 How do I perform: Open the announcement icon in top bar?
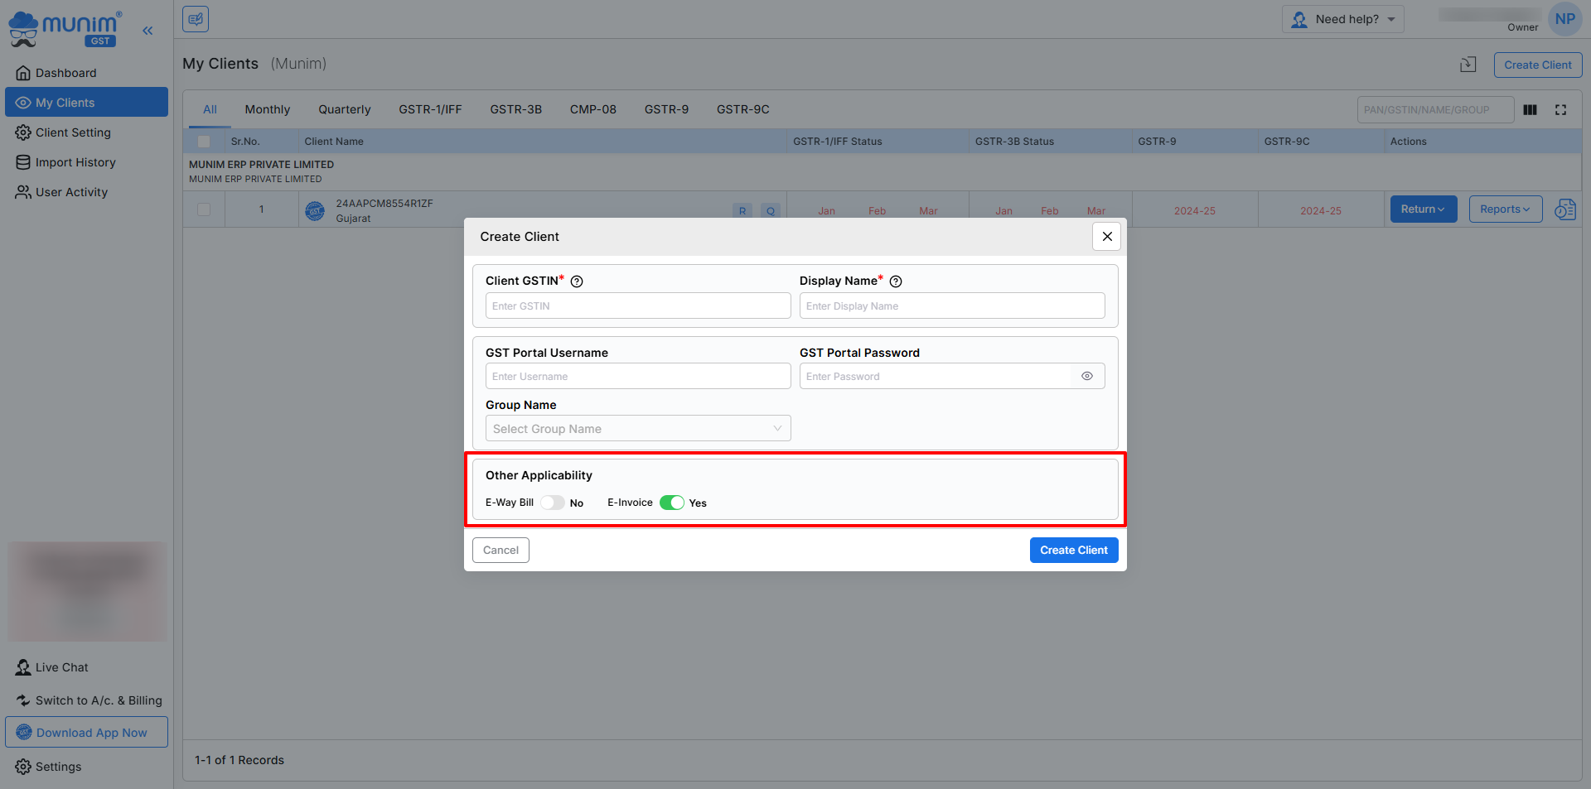(196, 19)
